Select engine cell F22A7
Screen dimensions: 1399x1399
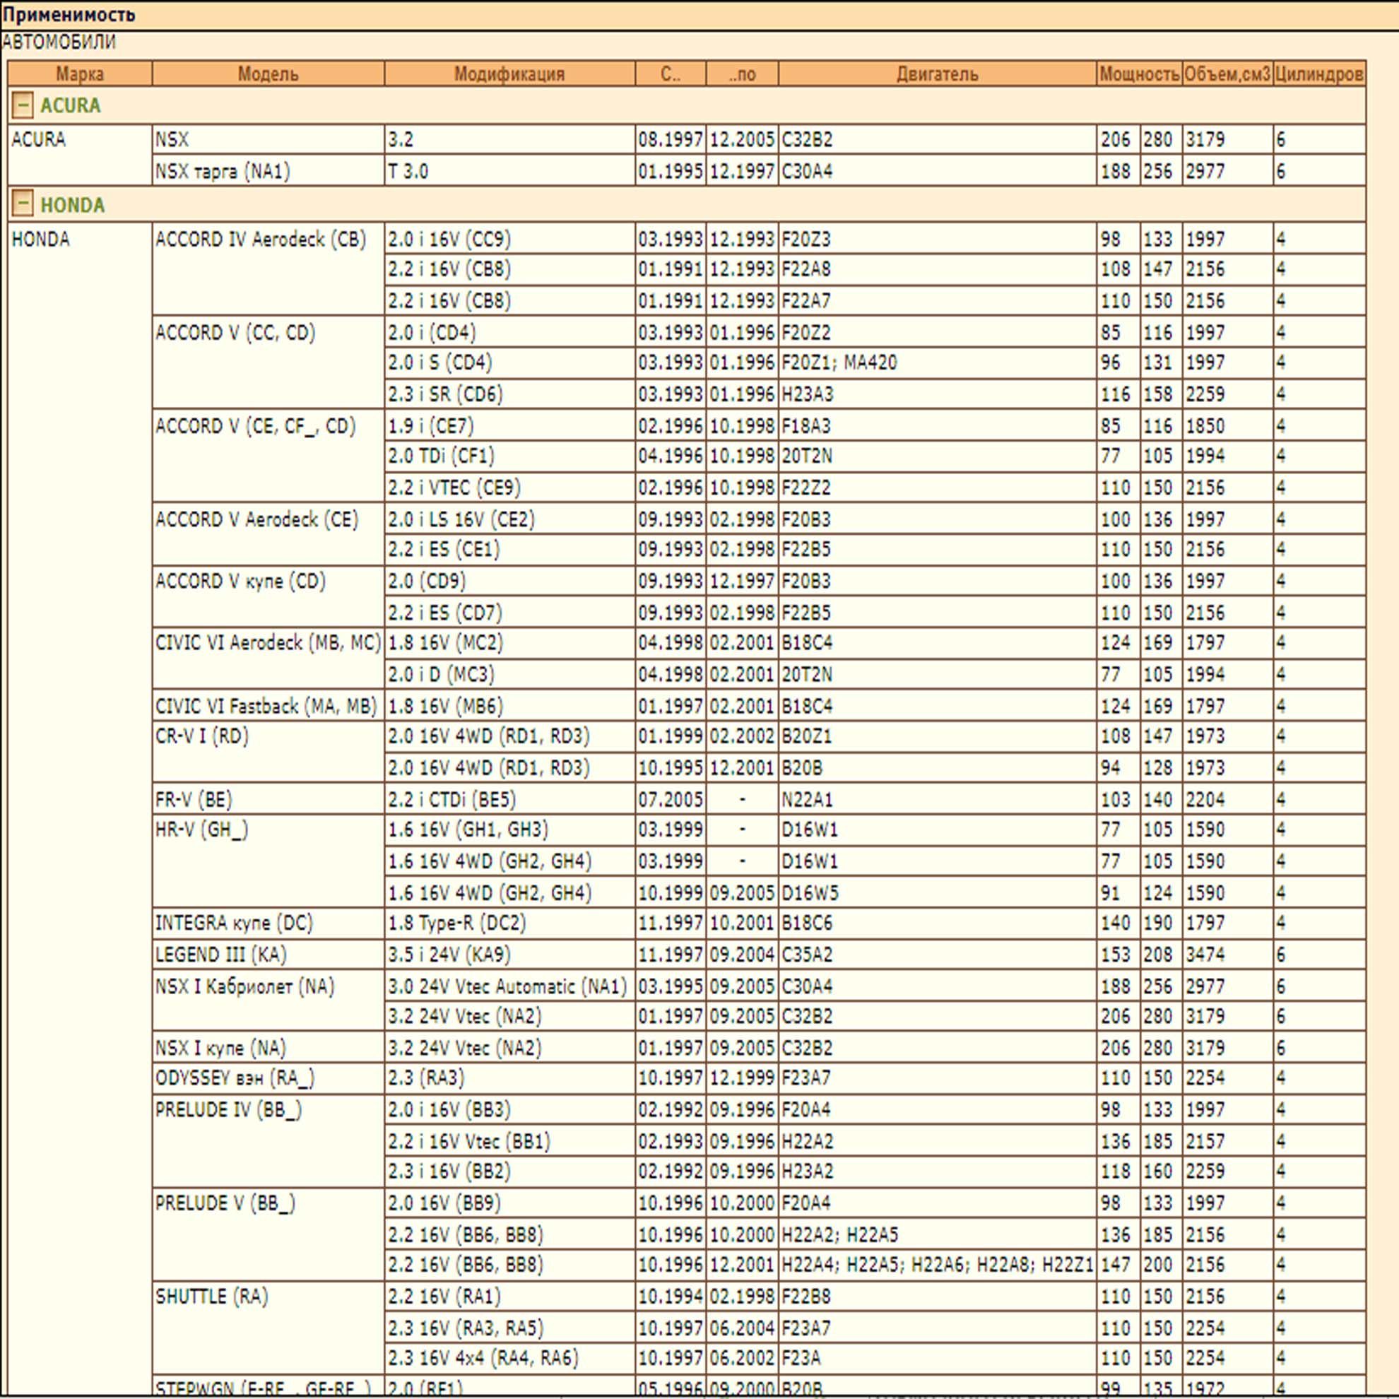(x=937, y=300)
